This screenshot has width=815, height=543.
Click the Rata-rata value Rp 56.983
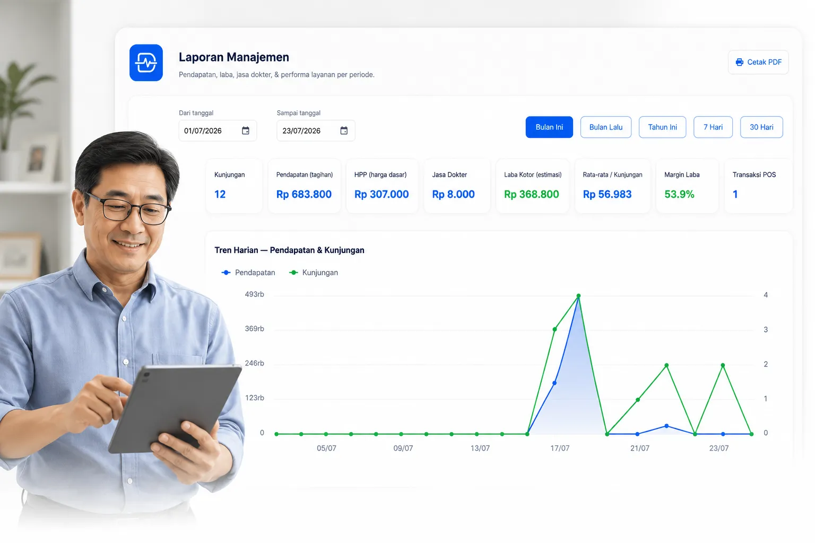[607, 194]
